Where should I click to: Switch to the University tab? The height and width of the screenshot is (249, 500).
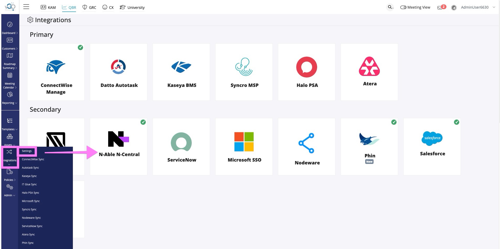pos(132,7)
